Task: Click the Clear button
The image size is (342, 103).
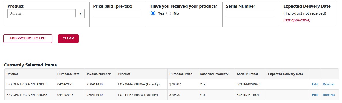Action: click(68, 39)
